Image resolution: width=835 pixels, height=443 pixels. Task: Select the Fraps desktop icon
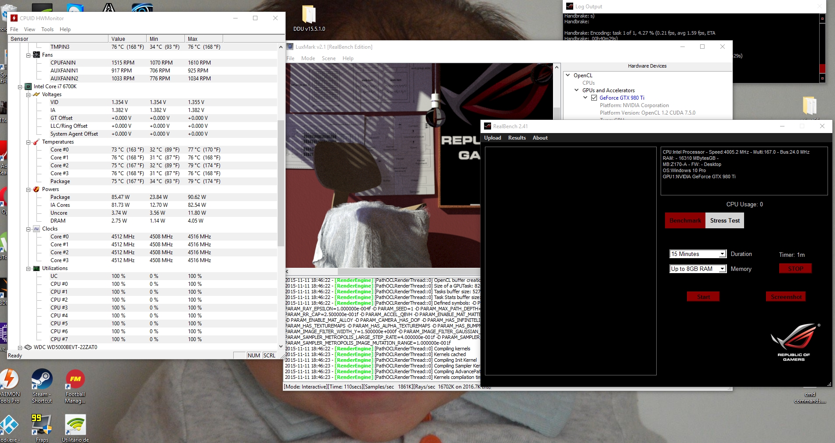(x=42, y=428)
